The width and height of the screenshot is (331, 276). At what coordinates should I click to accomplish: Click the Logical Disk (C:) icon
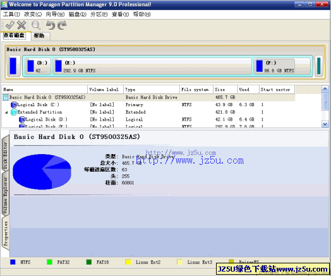[x=14, y=105]
